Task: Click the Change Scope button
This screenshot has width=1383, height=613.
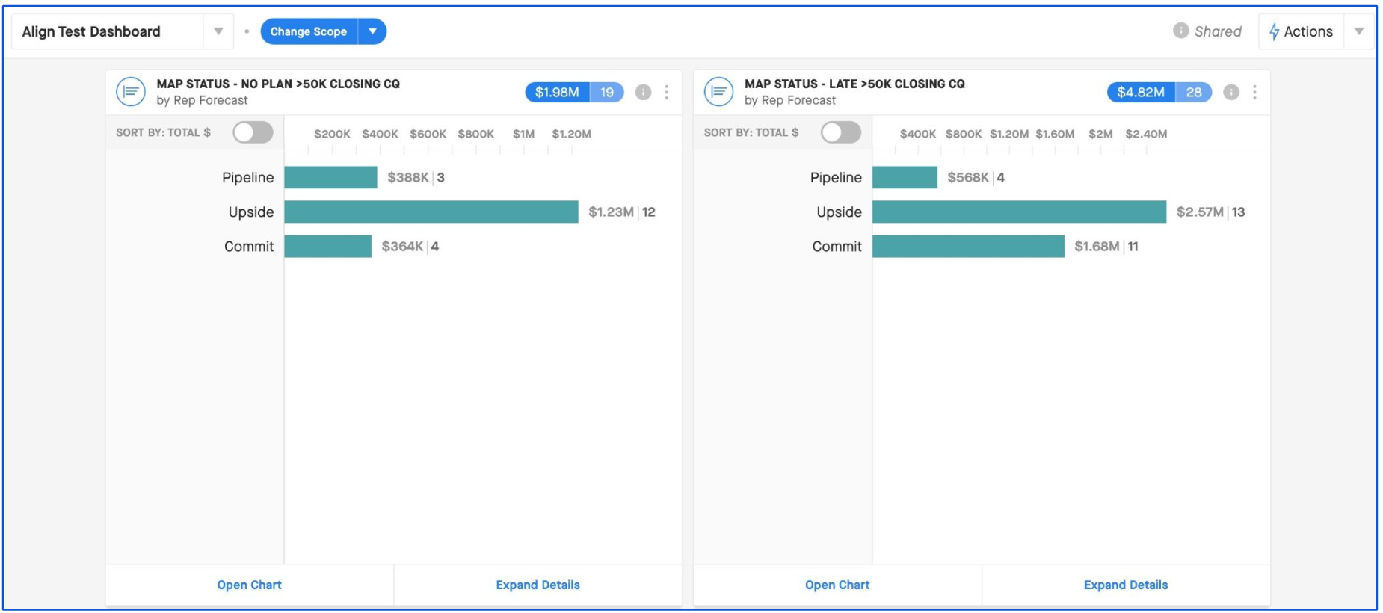Action: [x=309, y=31]
